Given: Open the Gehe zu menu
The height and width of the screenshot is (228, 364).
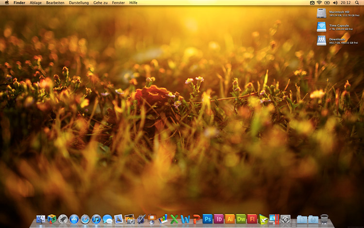Looking at the screenshot, I should pyautogui.click(x=100, y=2).
